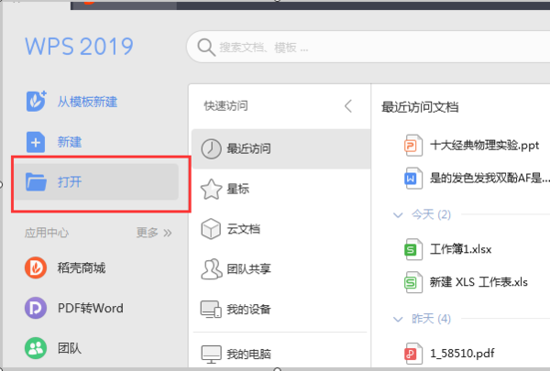Open file 十大经典物理实验.ppt
Screen dimensions: 550x371
pyautogui.click(x=484, y=145)
